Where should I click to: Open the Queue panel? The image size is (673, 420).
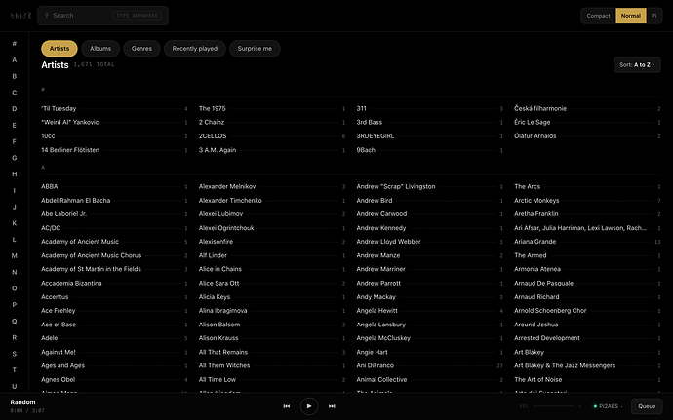[647, 406]
